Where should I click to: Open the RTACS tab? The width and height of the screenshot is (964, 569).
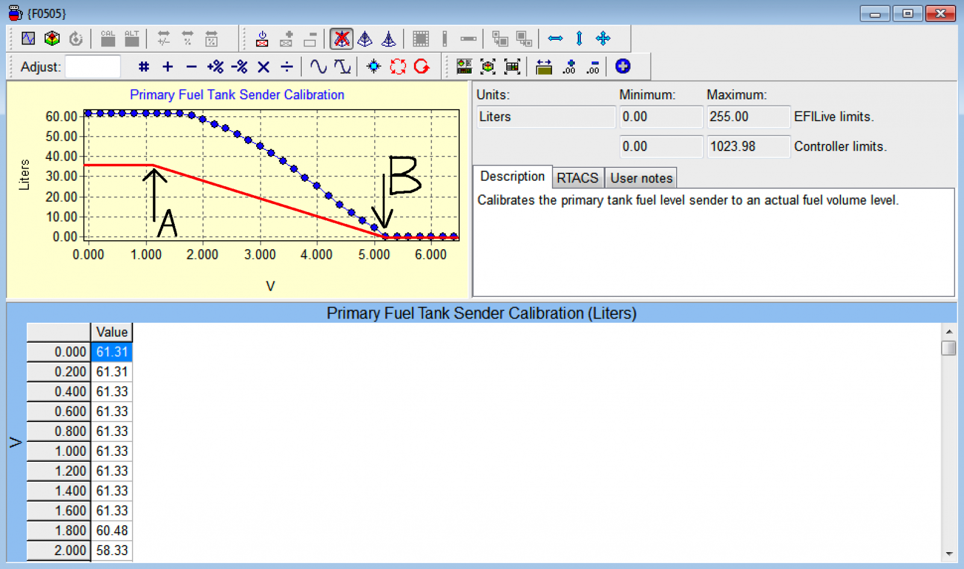tap(577, 178)
